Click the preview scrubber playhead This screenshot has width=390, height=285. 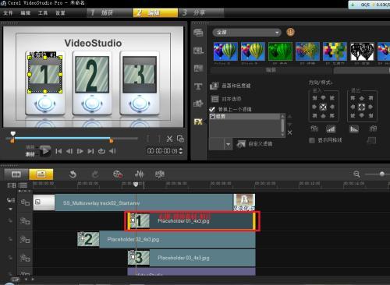pyautogui.click(x=12, y=134)
